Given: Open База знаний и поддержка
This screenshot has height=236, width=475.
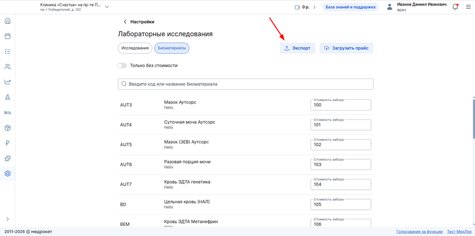Looking at the screenshot, I should [x=350, y=7].
